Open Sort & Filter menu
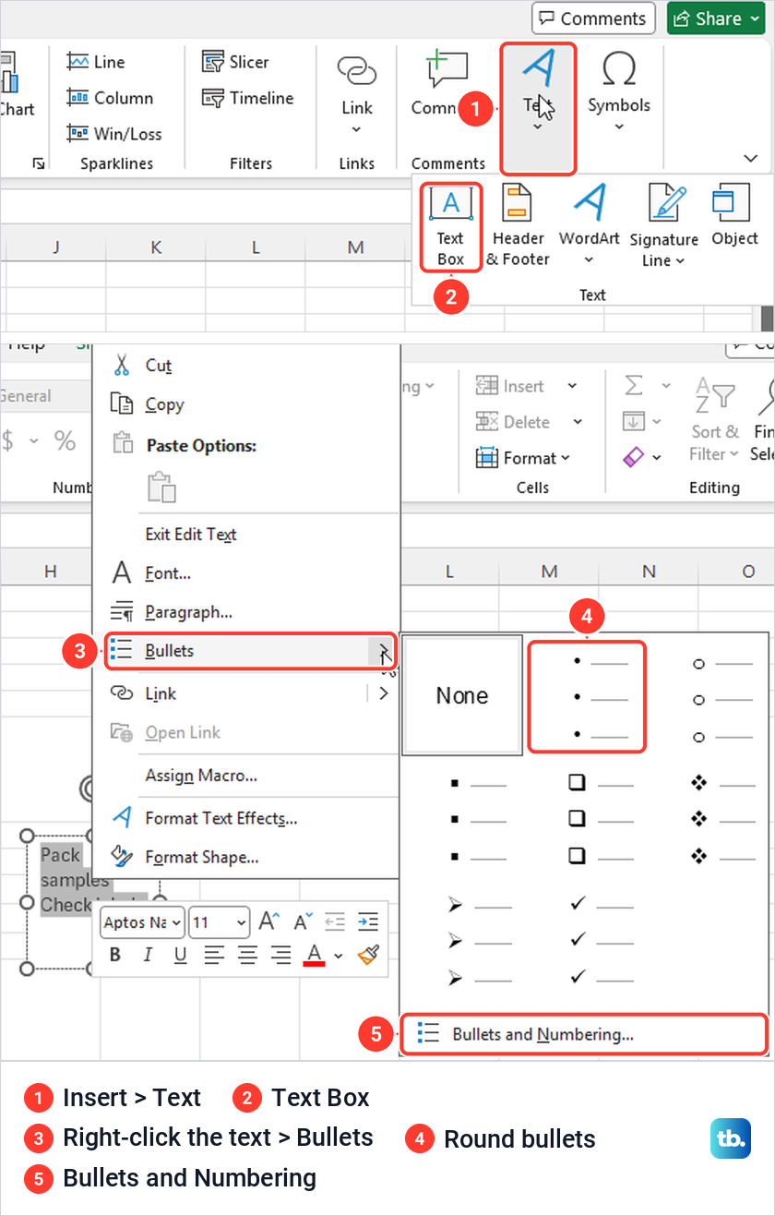This screenshot has height=1216, width=775. [714, 418]
